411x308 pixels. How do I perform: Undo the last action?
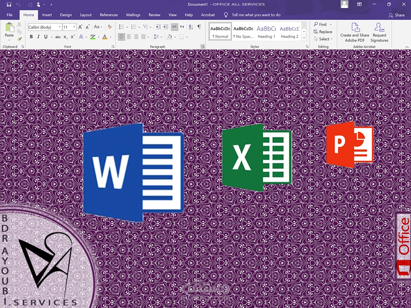[x=18, y=4]
